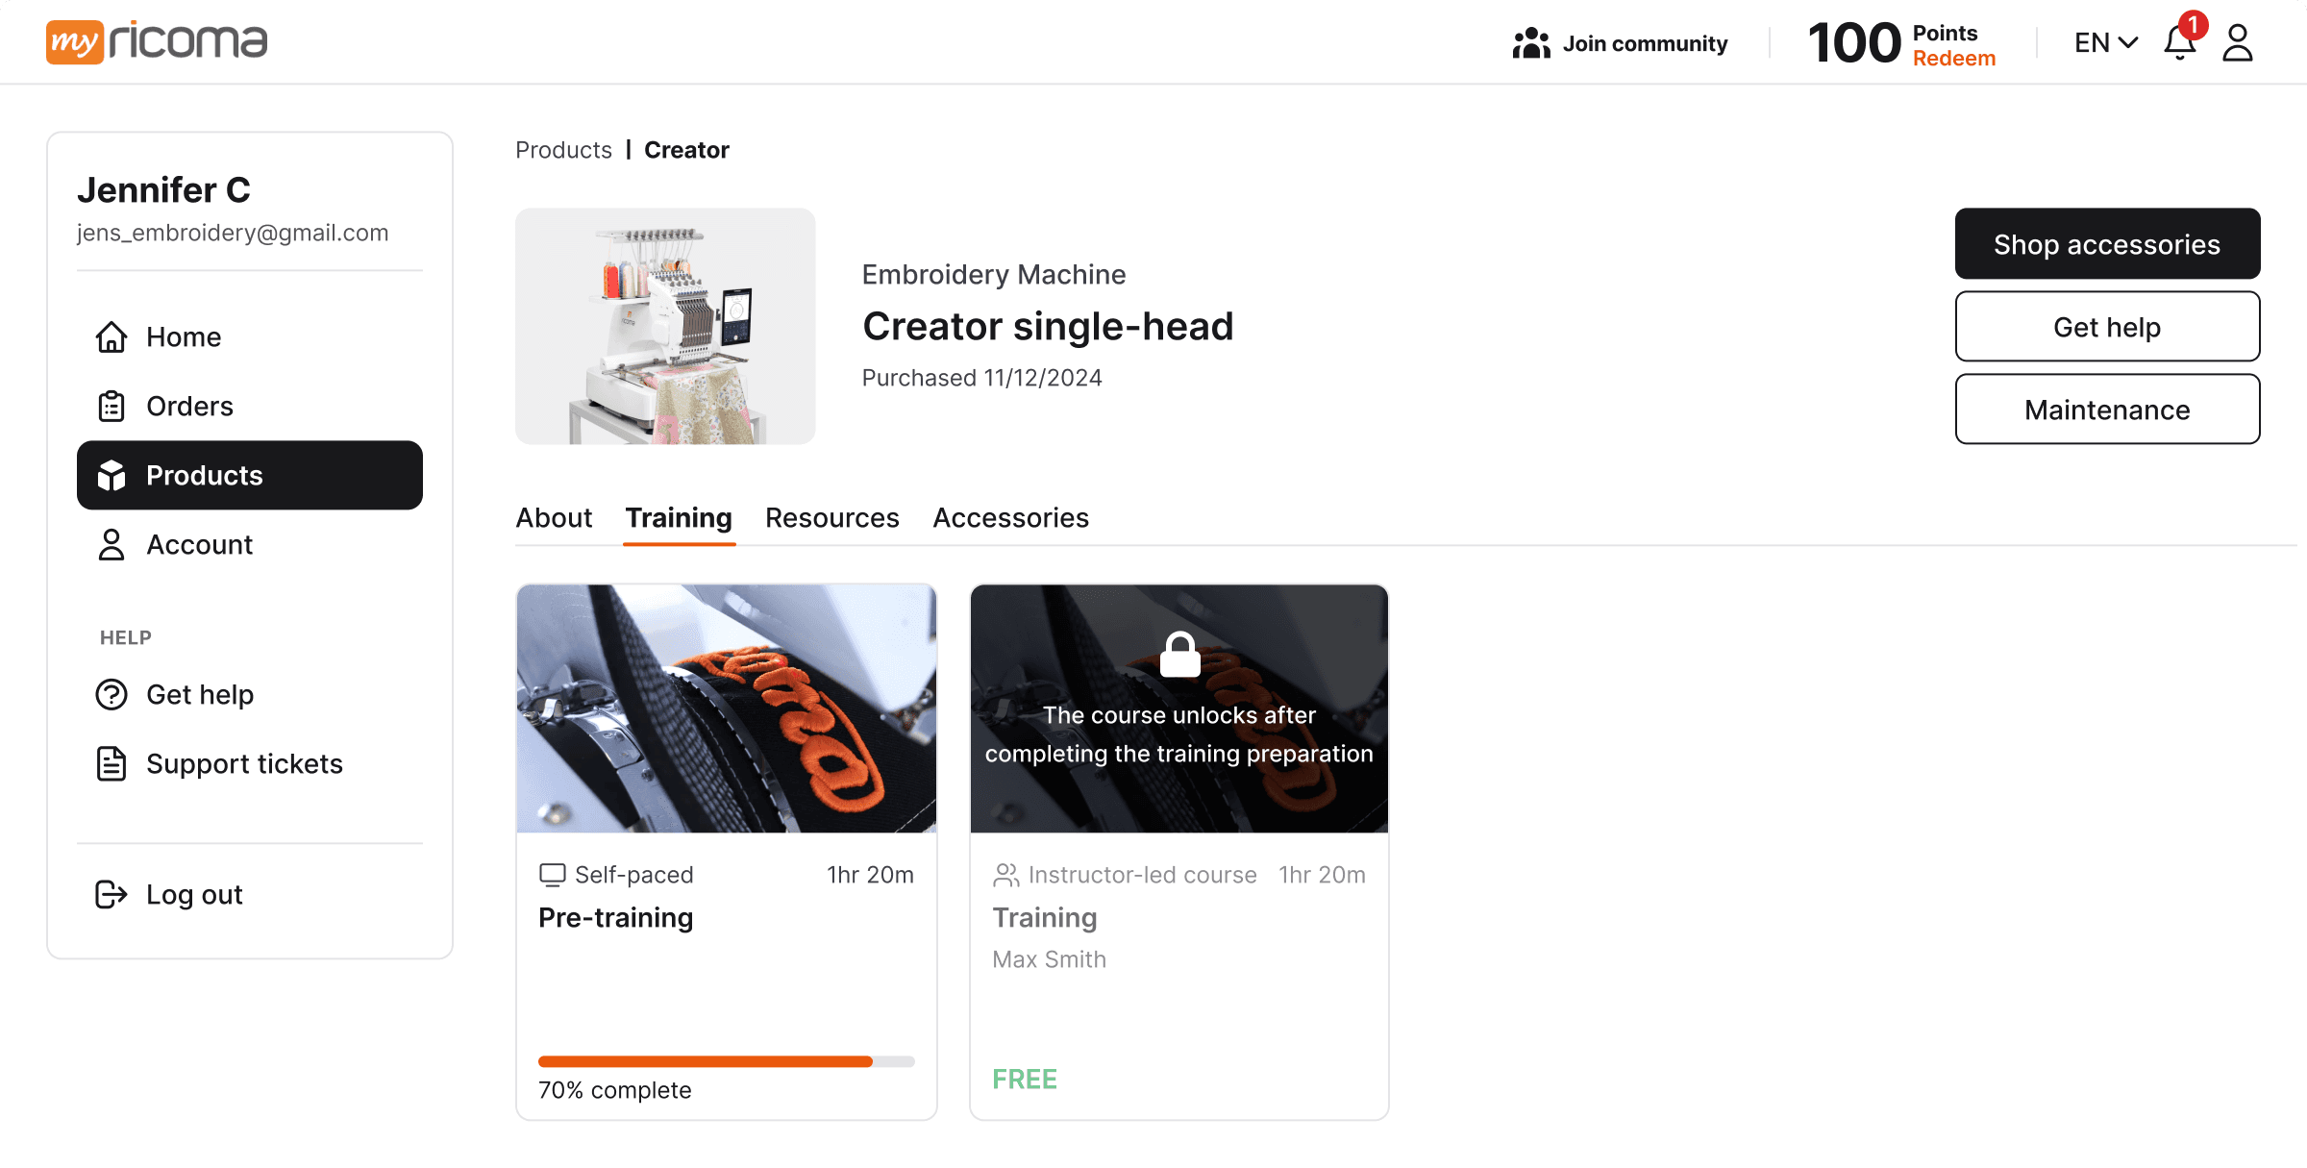2307x1168 pixels.
Task: Click the Log out icon
Action: point(112,895)
